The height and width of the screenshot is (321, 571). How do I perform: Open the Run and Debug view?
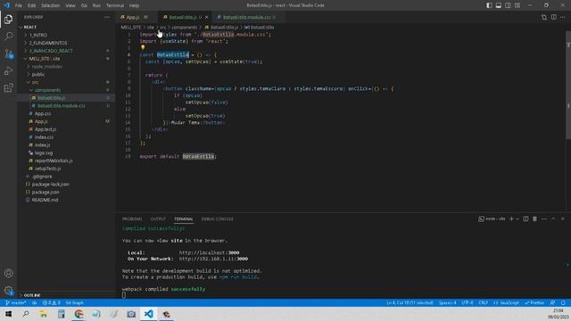8,70
